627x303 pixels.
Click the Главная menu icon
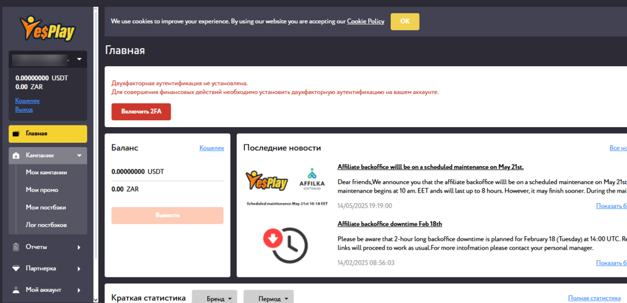16,134
